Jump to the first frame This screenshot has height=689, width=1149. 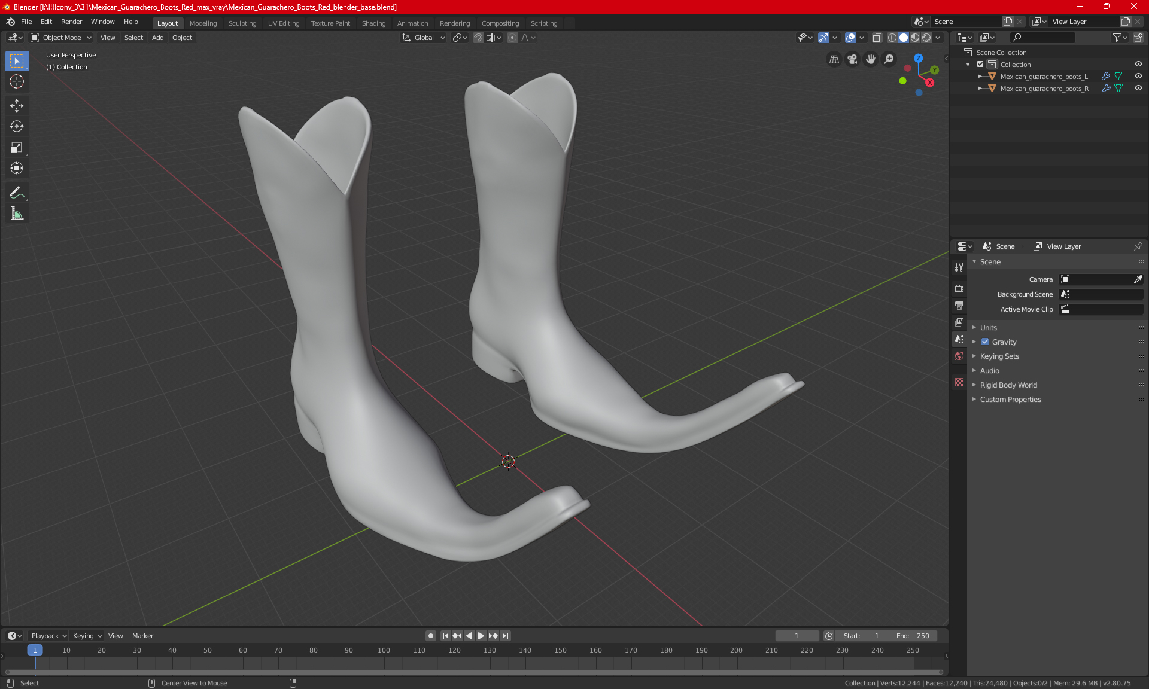click(x=445, y=636)
